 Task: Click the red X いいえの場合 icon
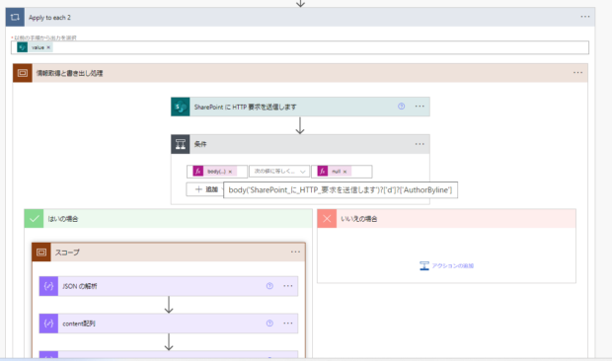coord(327,219)
